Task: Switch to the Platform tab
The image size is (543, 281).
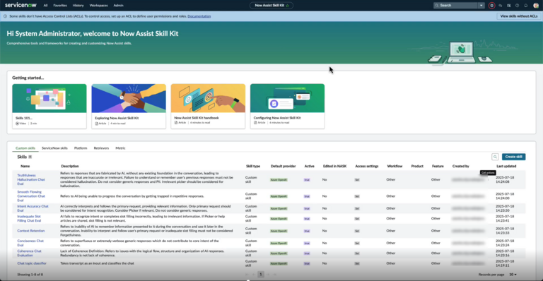Action: coord(81,148)
